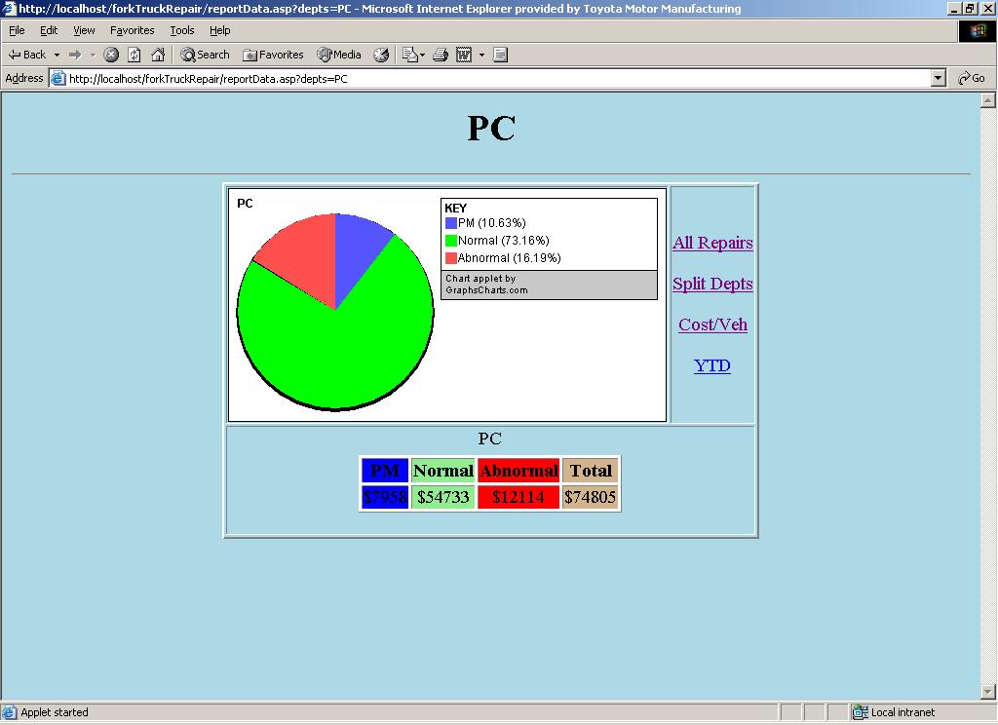Click the 'Normal (73.16%)' legend label
The image size is (998, 725).
(x=504, y=241)
